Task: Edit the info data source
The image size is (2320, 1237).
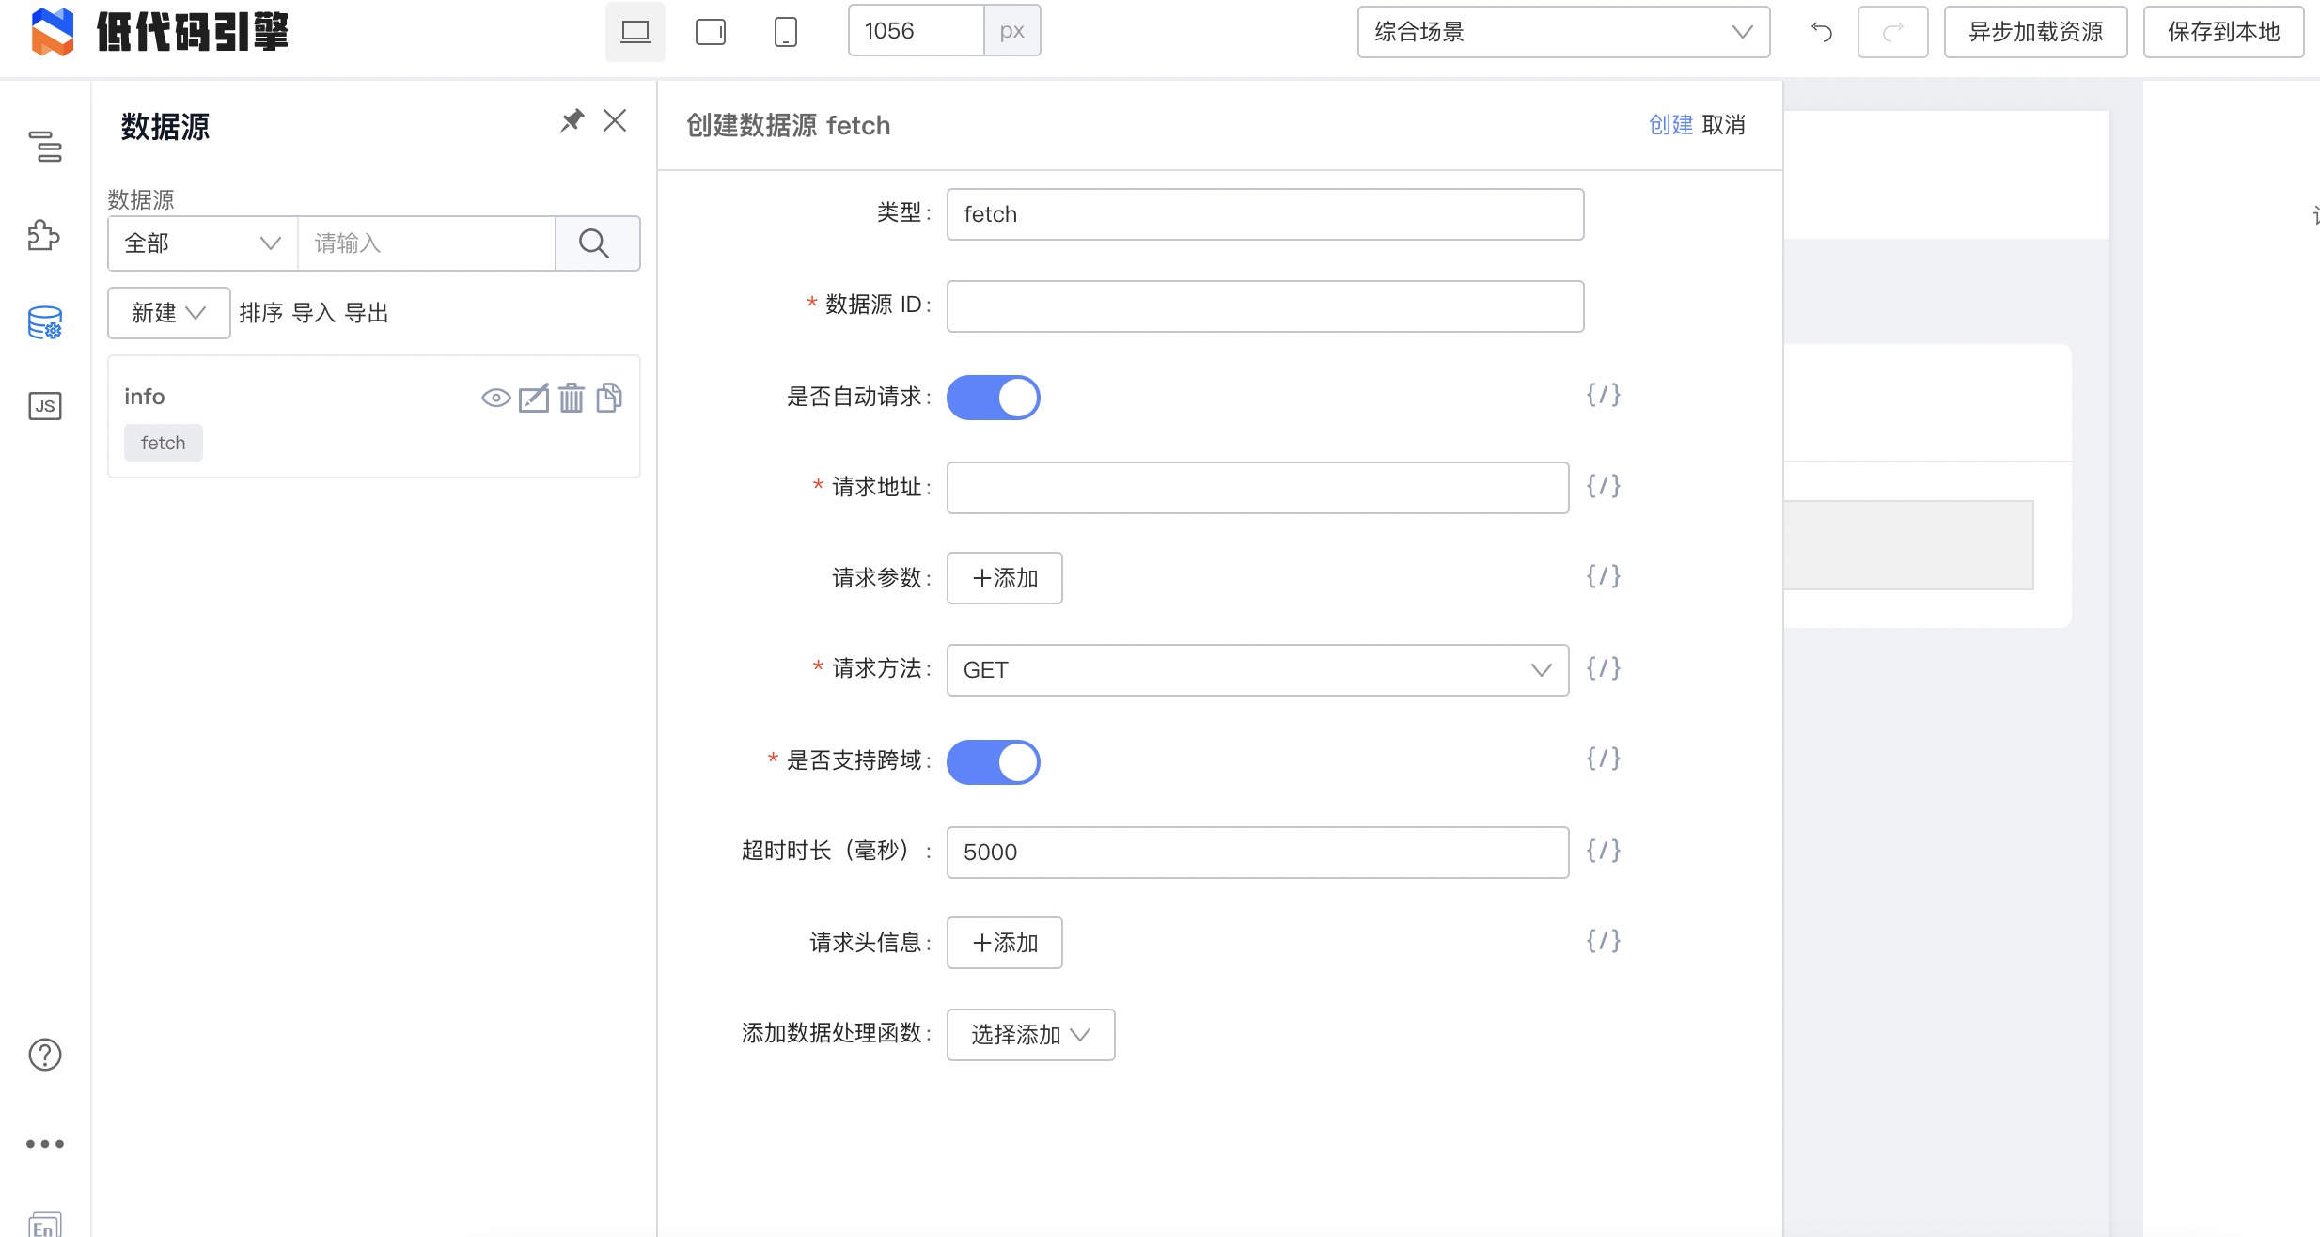Action: 534,399
